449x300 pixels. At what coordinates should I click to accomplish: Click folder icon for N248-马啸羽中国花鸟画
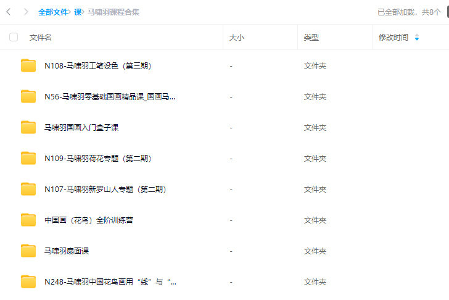[28, 282]
